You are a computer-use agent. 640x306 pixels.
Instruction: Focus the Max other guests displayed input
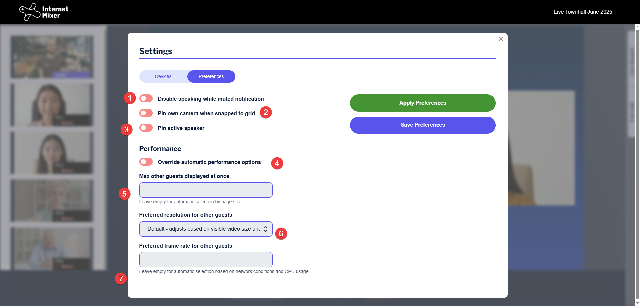(206, 190)
